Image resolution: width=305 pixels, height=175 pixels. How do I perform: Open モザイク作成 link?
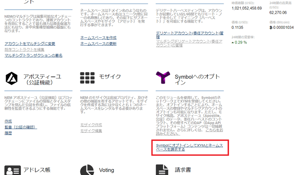pos(91,125)
